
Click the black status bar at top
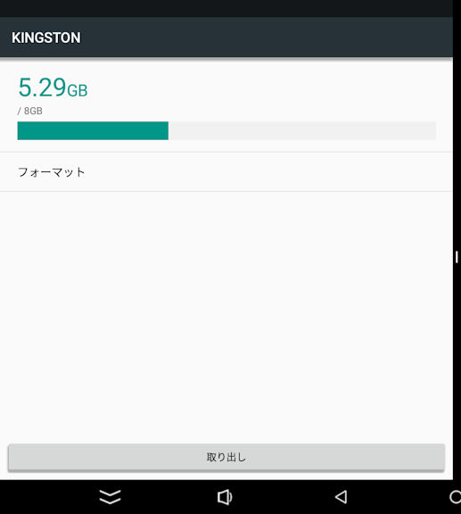(226, 9)
